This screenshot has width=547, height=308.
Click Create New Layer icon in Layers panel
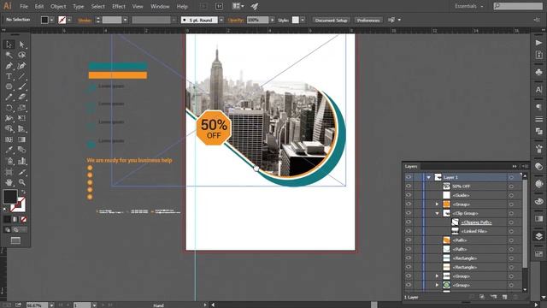(504, 297)
